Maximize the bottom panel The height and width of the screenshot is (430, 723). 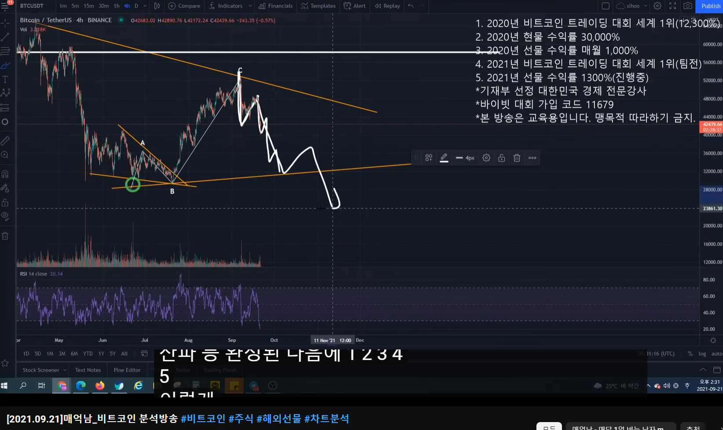coord(717,370)
